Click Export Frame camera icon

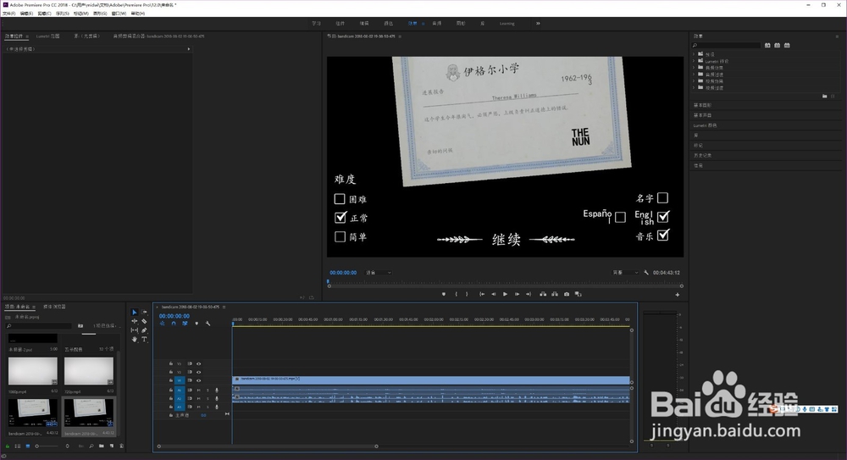pos(567,294)
